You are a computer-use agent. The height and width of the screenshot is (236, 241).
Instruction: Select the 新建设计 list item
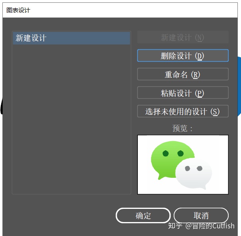point(71,38)
